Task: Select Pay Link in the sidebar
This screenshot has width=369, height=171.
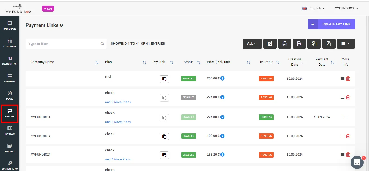Action: 10,113
